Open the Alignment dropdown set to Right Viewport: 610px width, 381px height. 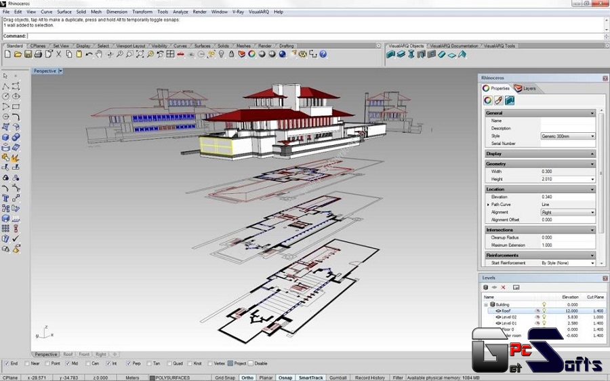[568, 212]
